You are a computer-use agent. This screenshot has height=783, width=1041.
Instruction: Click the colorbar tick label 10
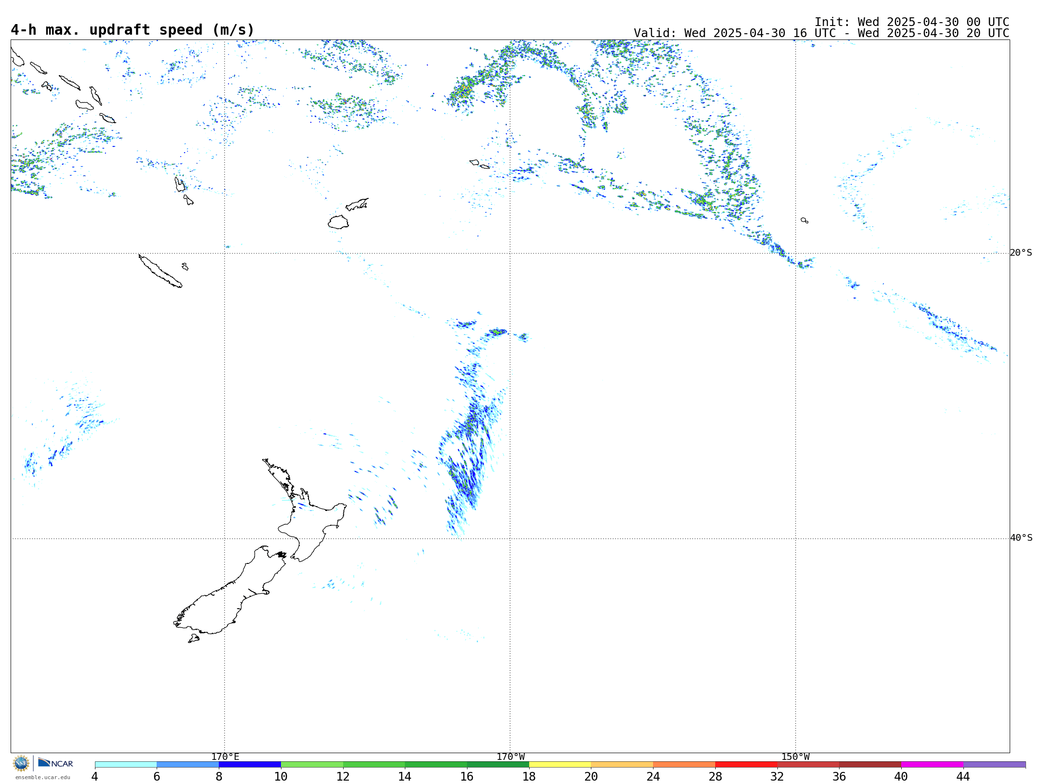(x=280, y=777)
